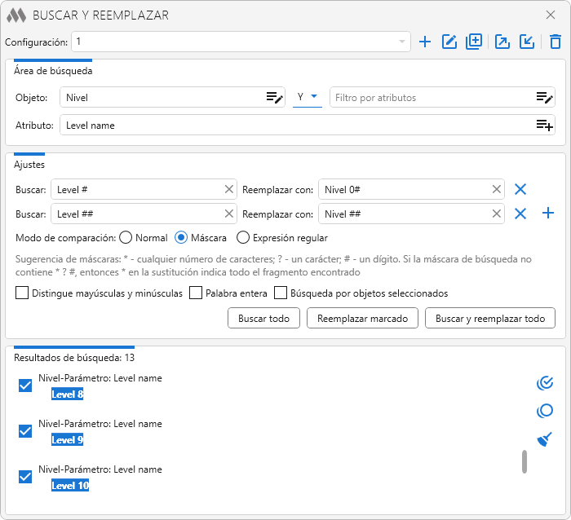Delete configuration with the trash icon
The height and width of the screenshot is (520, 571).
tap(555, 42)
